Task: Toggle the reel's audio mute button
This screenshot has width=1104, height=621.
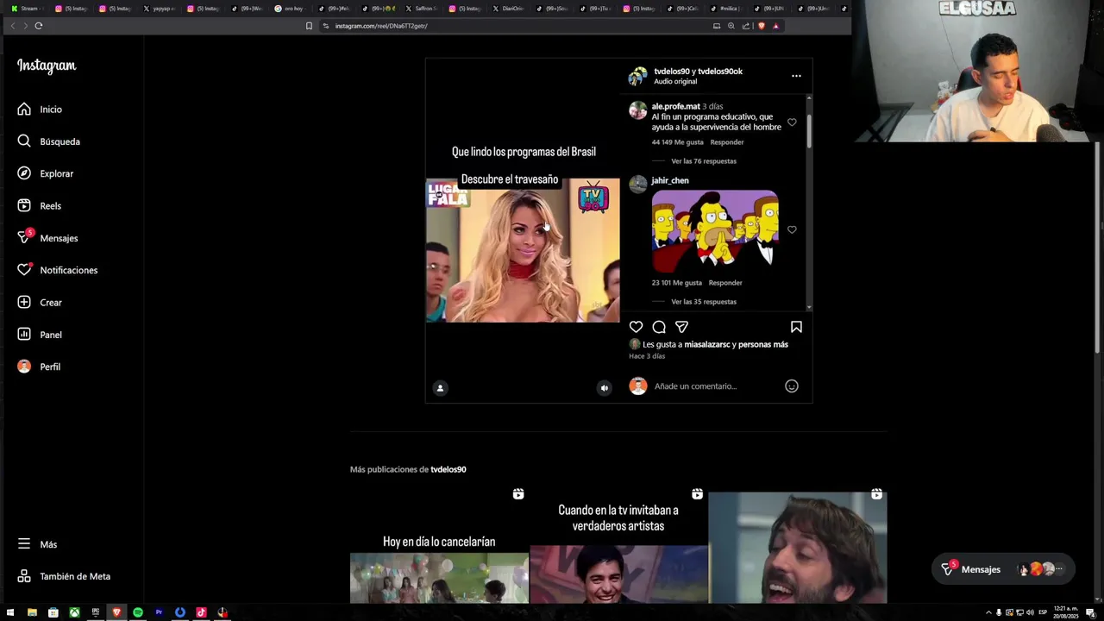Action: pos(604,388)
